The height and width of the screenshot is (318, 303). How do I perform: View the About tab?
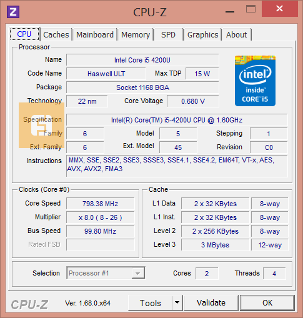point(237,34)
